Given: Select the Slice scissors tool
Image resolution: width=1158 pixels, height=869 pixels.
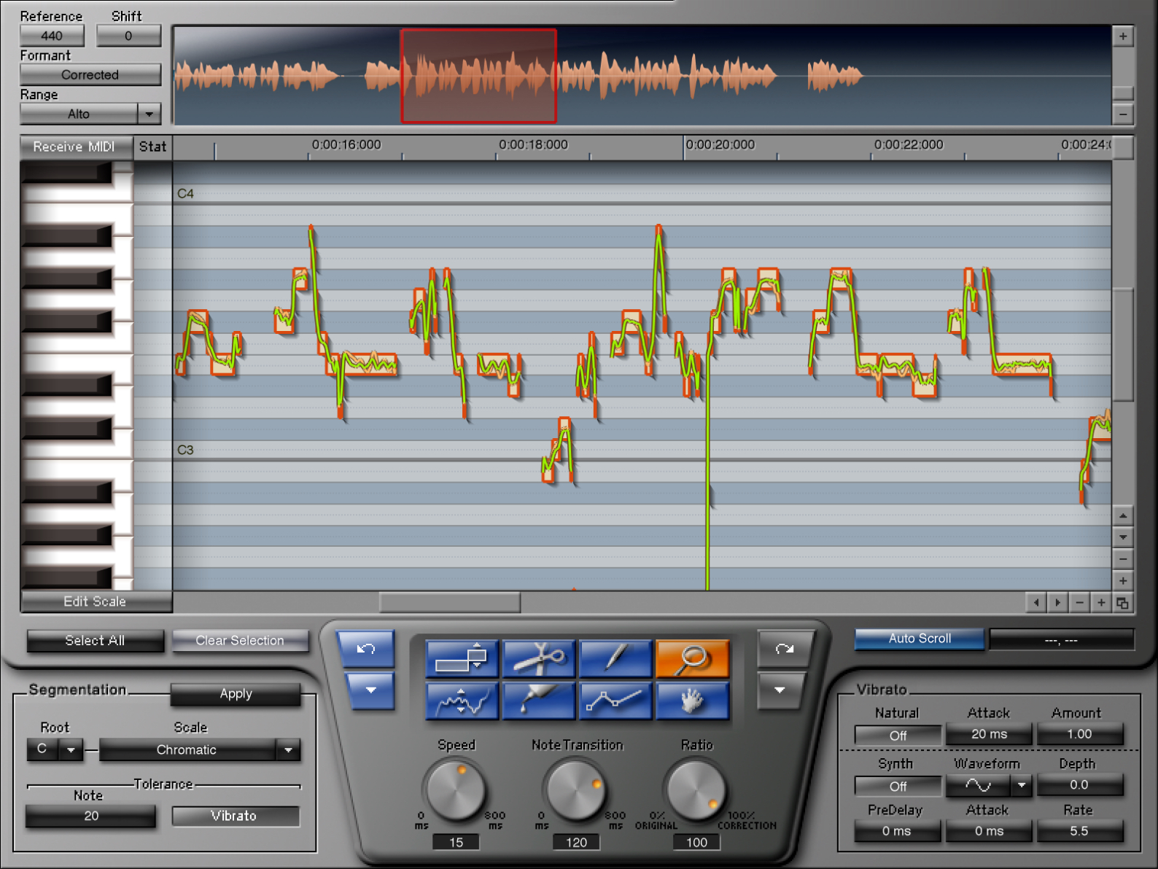Looking at the screenshot, I should coord(538,658).
